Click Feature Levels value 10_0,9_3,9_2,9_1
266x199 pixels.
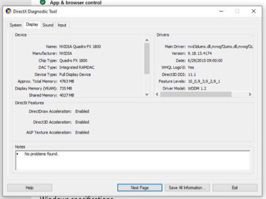204,81
